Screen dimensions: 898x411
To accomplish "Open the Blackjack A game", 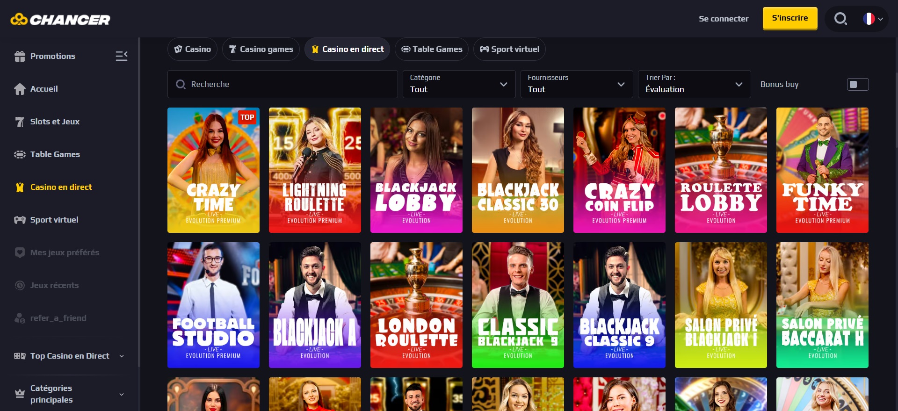I will [315, 305].
